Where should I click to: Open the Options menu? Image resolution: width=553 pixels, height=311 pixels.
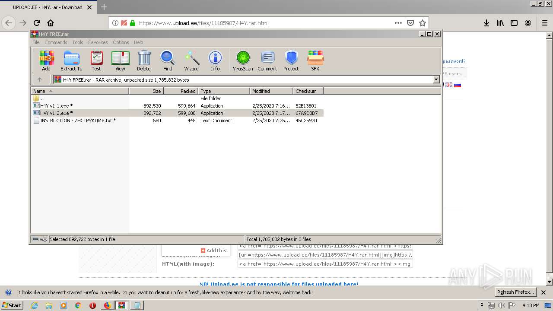(121, 42)
